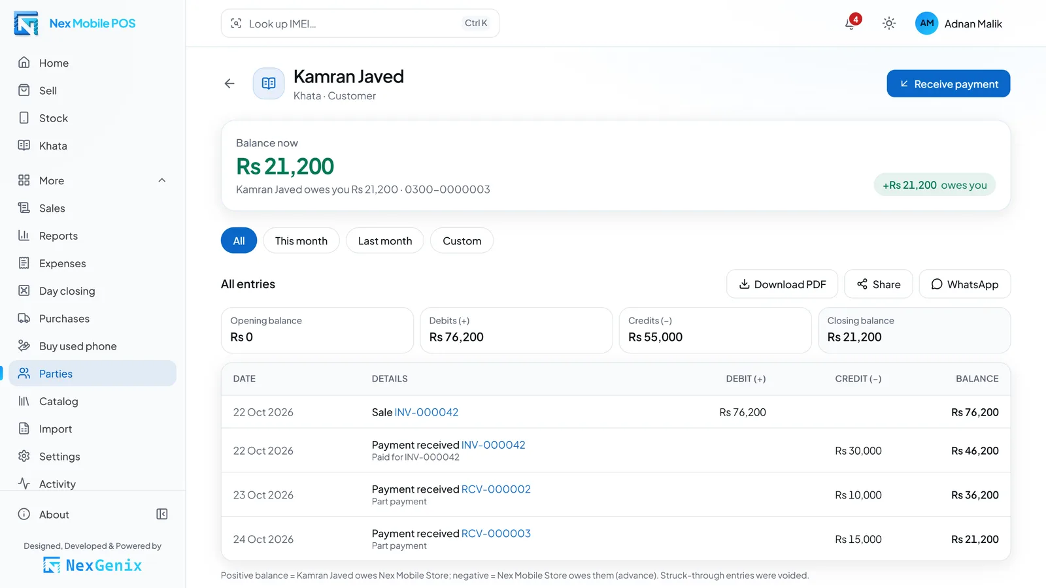
Task: View Activity log
Action: pos(93,483)
